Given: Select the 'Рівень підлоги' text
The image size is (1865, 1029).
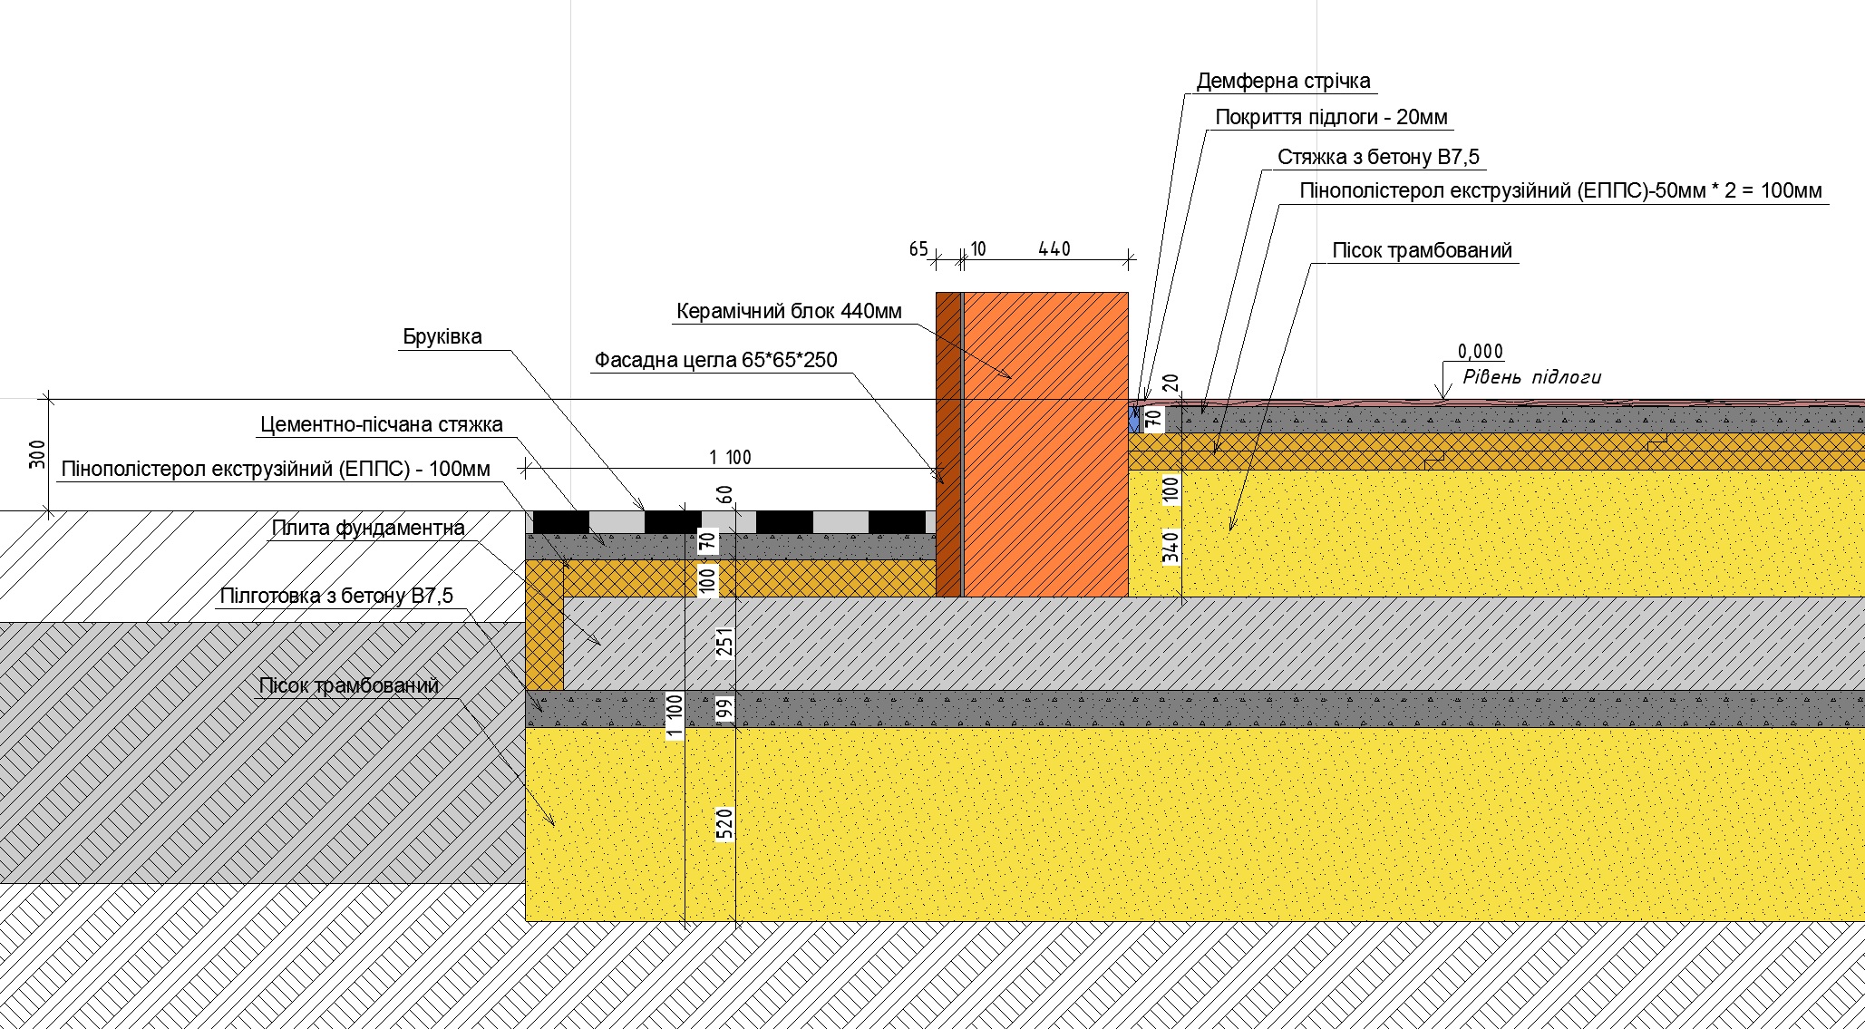Looking at the screenshot, I should coord(1531,377).
